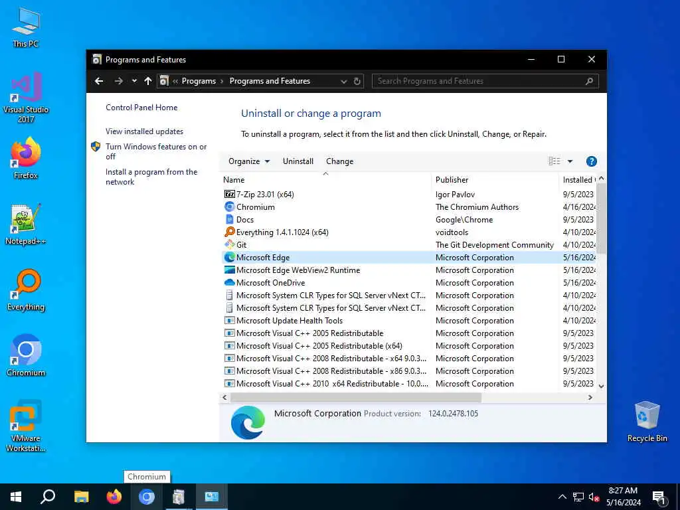Select Microsoft Edge WebView2 Runtime row
The height and width of the screenshot is (510, 680).
409,270
